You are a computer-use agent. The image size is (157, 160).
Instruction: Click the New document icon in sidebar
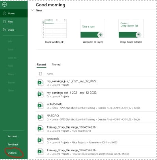(5, 22)
